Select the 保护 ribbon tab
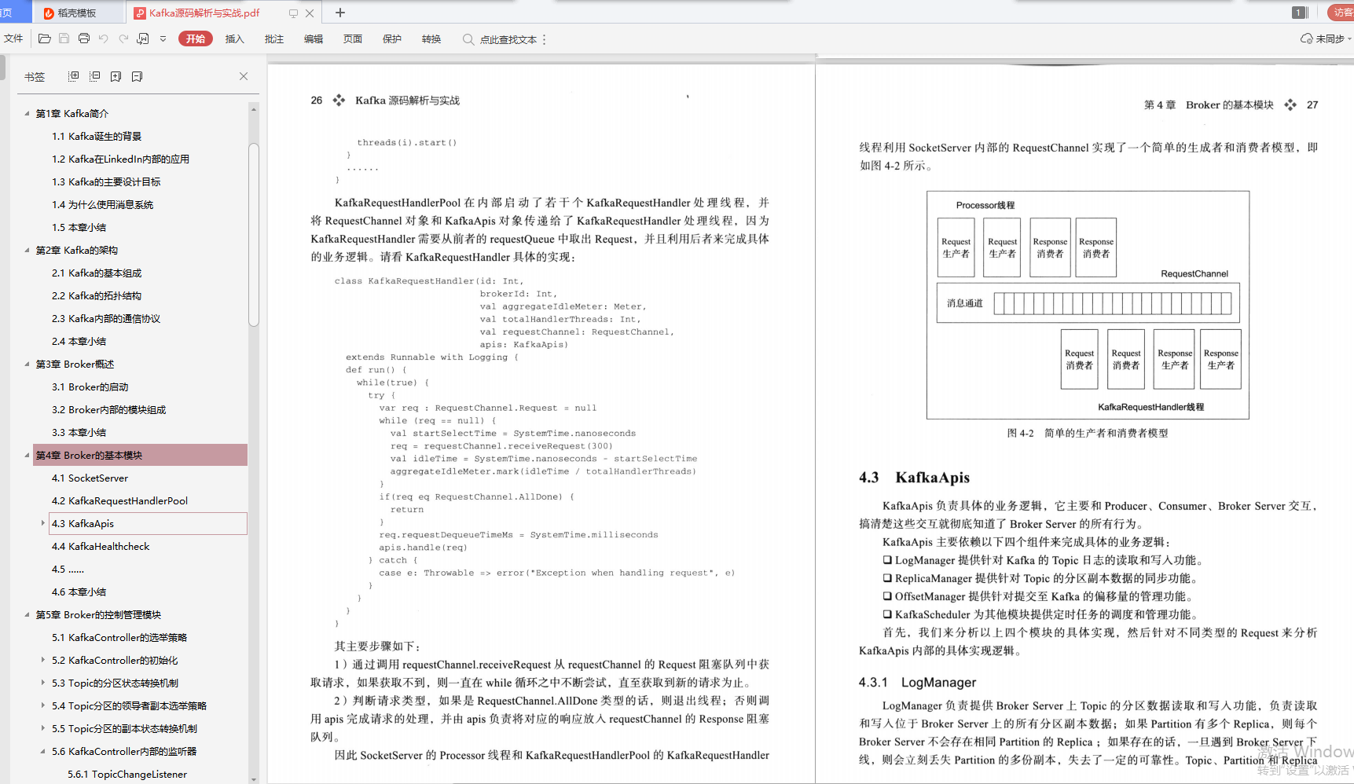This screenshot has height=784, width=1354. click(x=392, y=39)
